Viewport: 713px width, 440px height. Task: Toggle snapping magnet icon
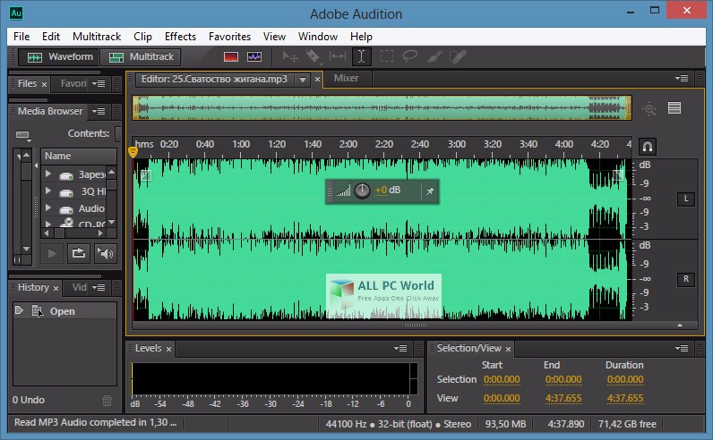tap(648, 147)
